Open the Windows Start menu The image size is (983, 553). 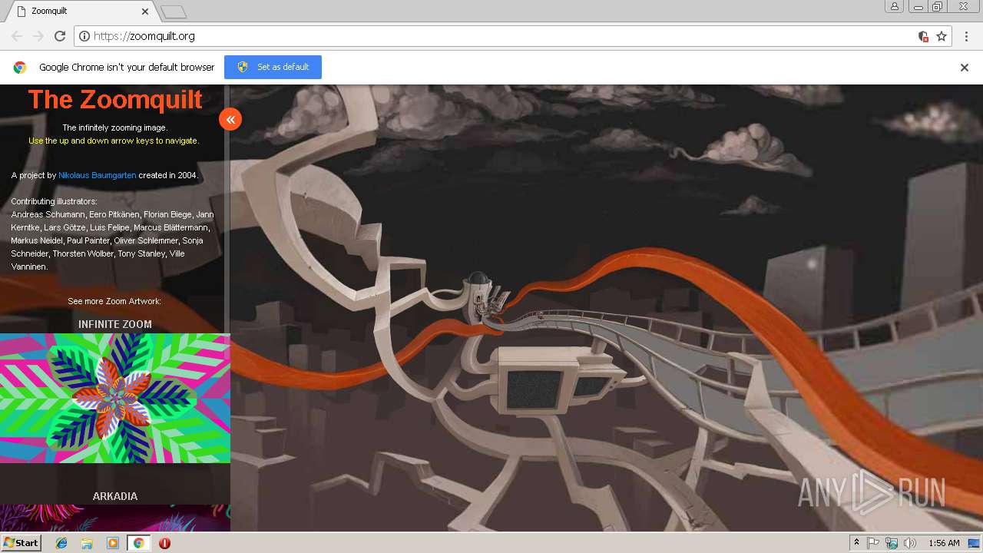[22, 542]
